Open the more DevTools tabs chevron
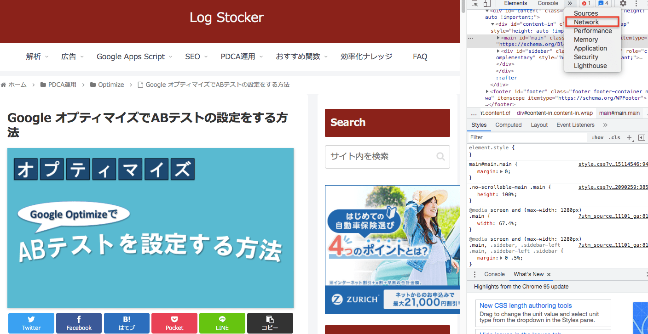648x334 pixels. pos(570,3)
